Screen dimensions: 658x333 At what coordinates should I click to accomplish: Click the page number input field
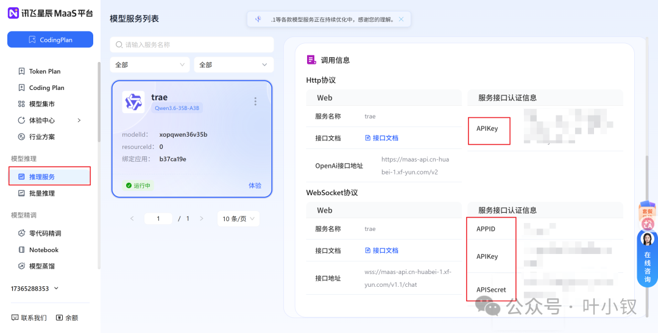pyautogui.click(x=158, y=218)
